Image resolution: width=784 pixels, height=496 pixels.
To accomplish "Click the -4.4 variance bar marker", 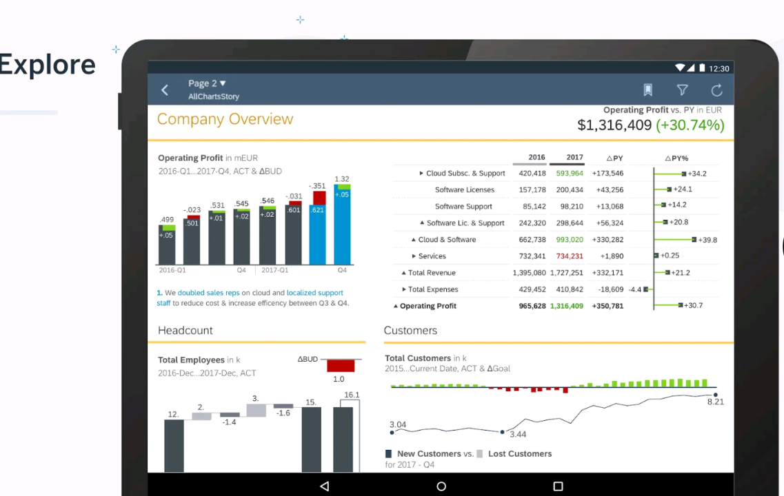I will tap(646, 289).
